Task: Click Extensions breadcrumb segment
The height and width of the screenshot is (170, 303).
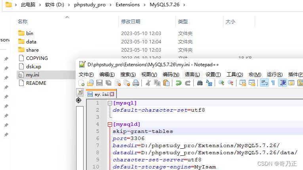Action: [128, 5]
